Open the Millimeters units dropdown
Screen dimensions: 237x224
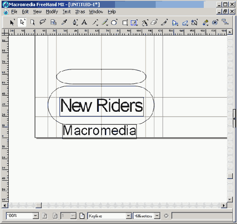157,216
